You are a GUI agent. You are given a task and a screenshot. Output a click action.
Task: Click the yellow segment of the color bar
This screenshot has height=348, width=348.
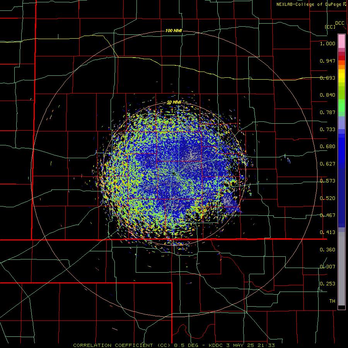(341, 76)
